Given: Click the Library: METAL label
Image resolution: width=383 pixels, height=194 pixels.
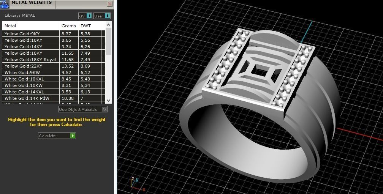Looking at the screenshot, I should tap(20, 15).
